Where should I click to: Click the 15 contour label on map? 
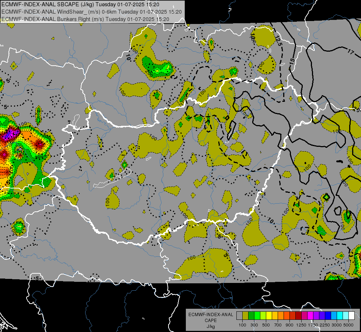pos(292,61)
